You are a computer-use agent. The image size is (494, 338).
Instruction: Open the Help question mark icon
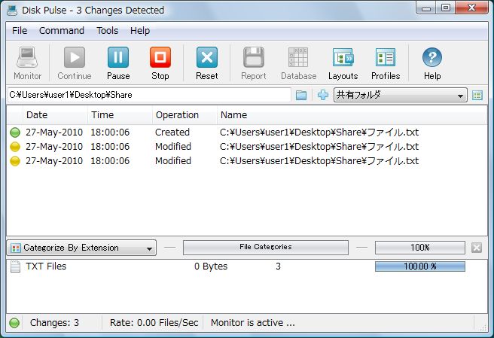(x=432, y=57)
